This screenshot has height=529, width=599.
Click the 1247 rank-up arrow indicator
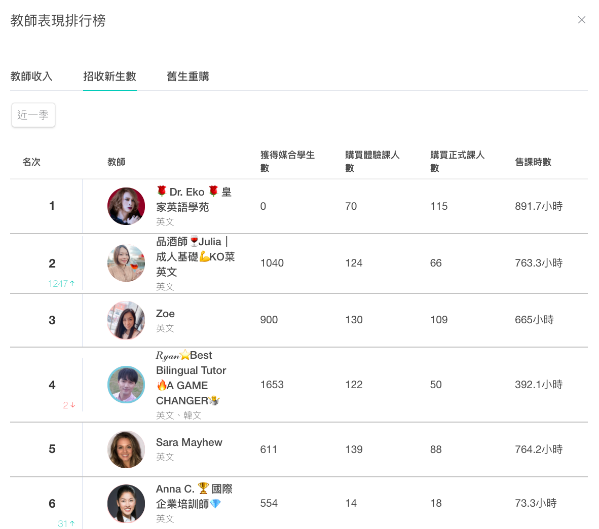coord(62,283)
